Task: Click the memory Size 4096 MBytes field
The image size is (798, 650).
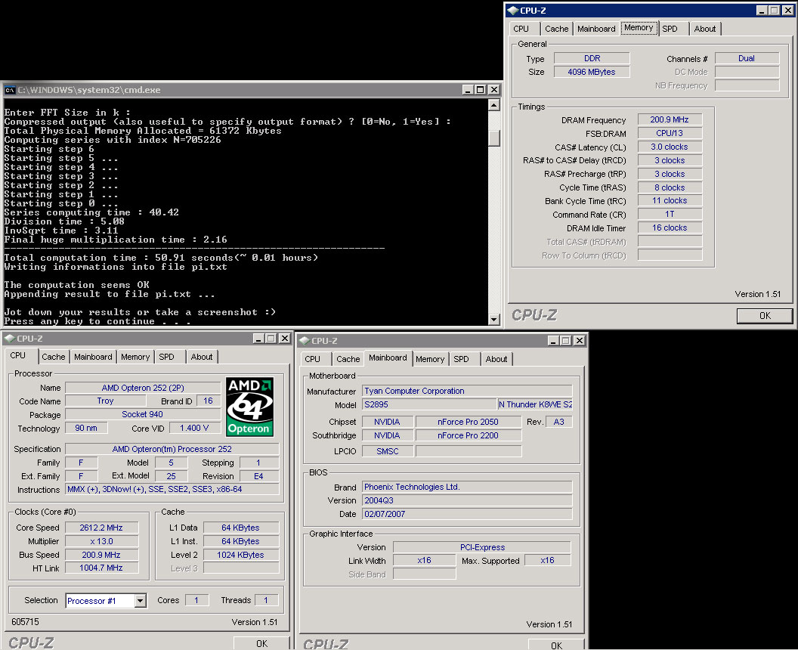Action: click(x=592, y=73)
